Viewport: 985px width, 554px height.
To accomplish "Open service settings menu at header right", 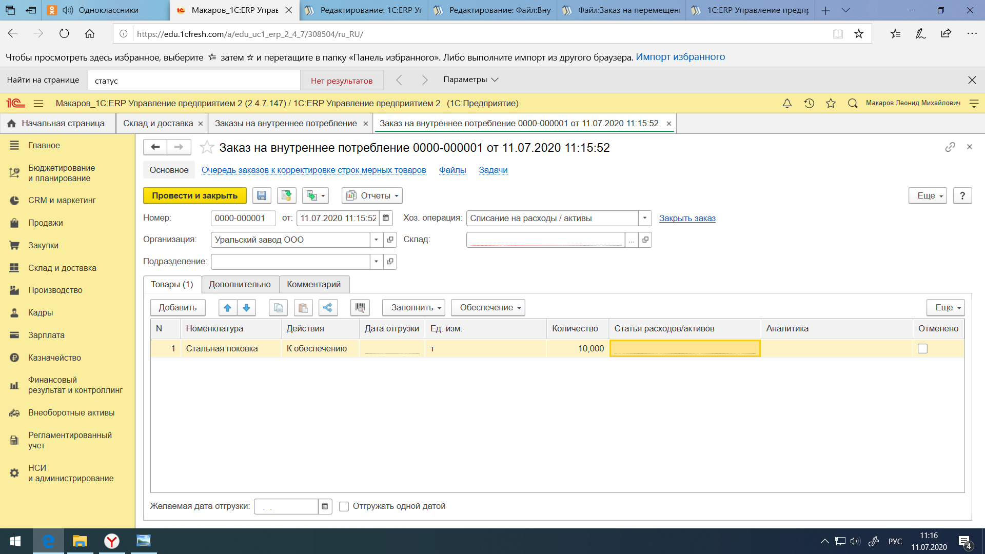I will pyautogui.click(x=974, y=103).
